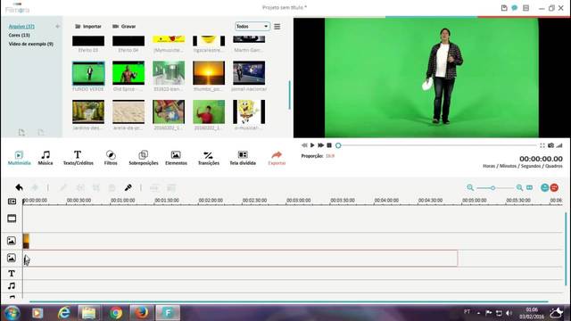Viewport: 571px width, 321px height.
Task: Select the Old Spice green screen thumbnail
Action: (x=128, y=73)
